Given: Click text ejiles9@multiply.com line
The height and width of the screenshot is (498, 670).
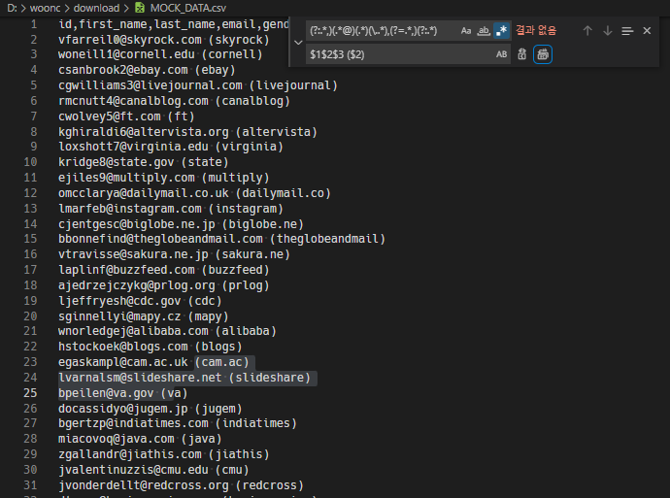Looking at the screenshot, I should coord(164,178).
